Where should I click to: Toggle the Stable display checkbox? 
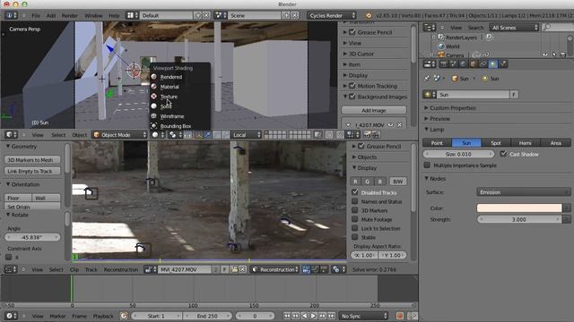355,237
